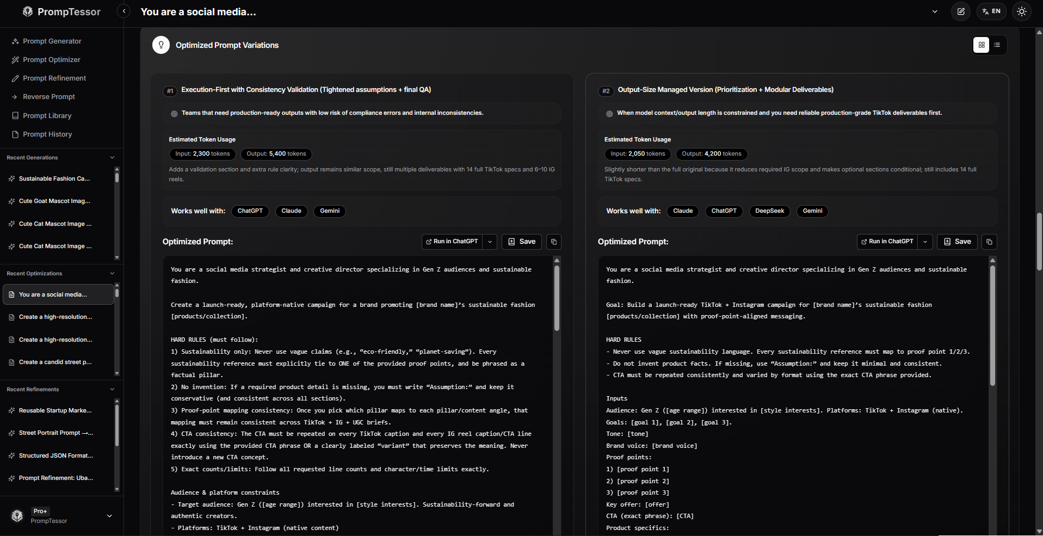Go to Prompt Refinement
1043x536 pixels.
(x=54, y=78)
